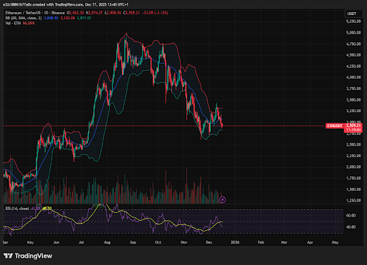This screenshot has height=265, width=367.
Task: Click the Mar label on the time axis
Action: [284, 242]
